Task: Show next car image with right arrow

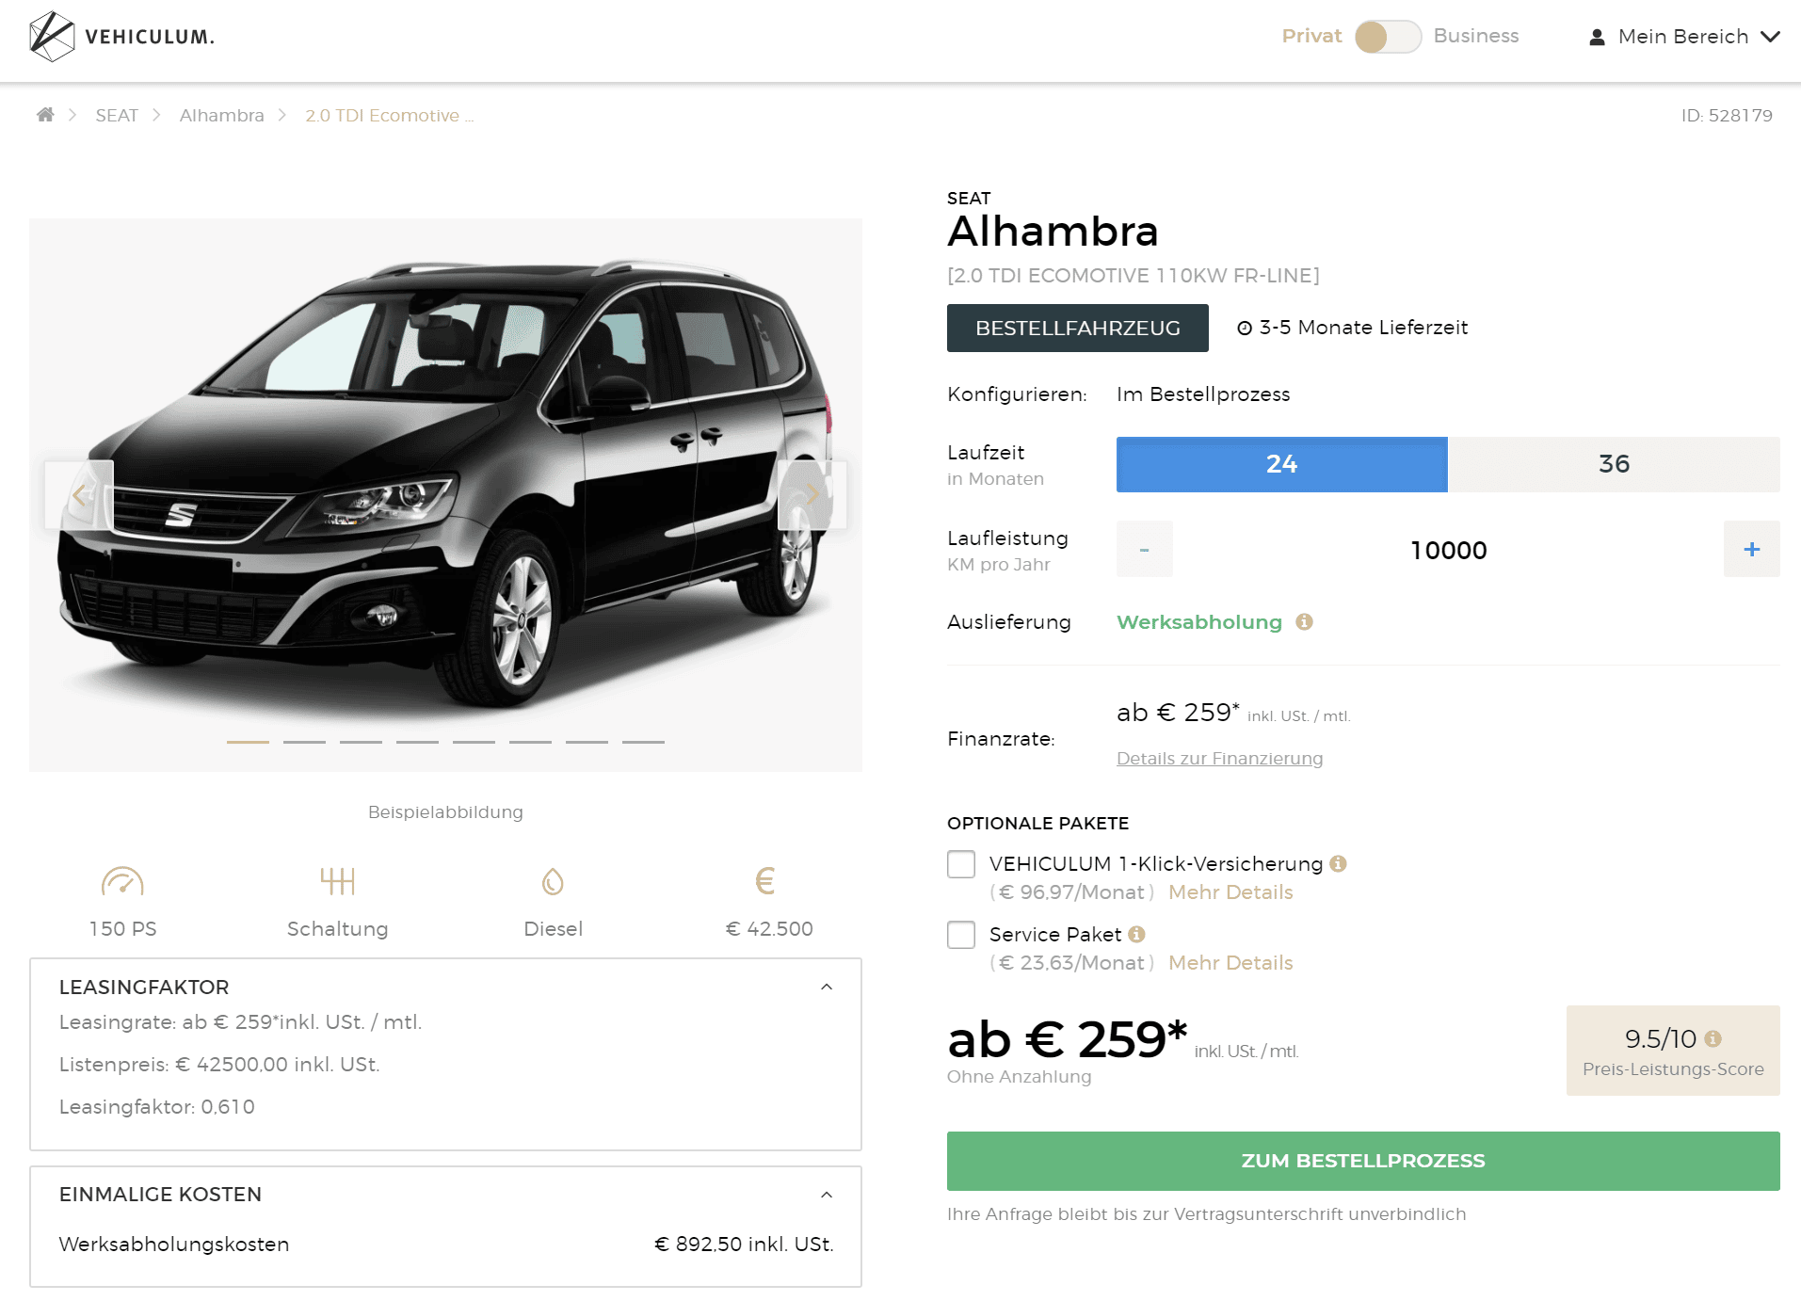Action: click(812, 494)
